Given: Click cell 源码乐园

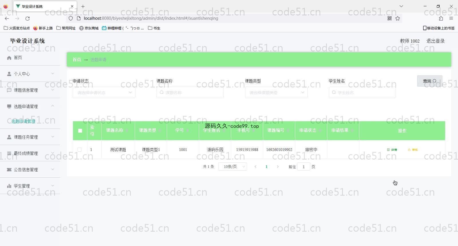Looking at the screenshot, I should coord(215,150).
